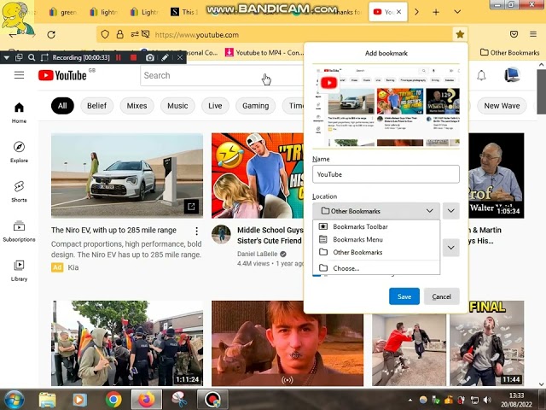The image size is (546, 410).
Task: Click the bookmark Name field
Action: click(386, 174)
